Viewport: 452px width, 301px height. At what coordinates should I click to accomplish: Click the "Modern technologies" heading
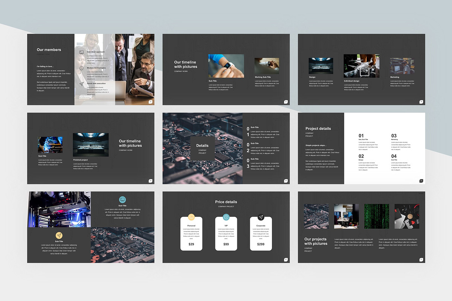(x=96, y=68)
